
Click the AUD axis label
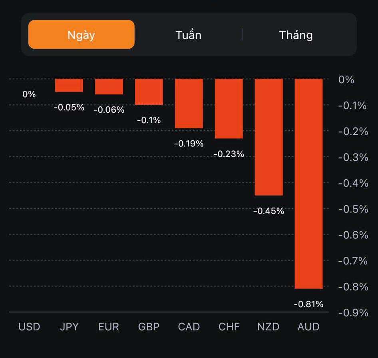pos(308,327)
